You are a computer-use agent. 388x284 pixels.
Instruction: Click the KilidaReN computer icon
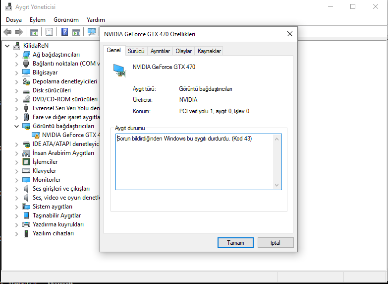(17, 46)
